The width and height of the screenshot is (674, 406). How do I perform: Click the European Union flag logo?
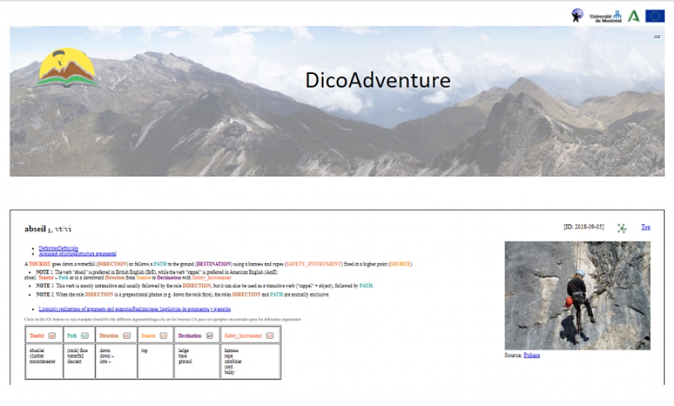tap(655, 16)
